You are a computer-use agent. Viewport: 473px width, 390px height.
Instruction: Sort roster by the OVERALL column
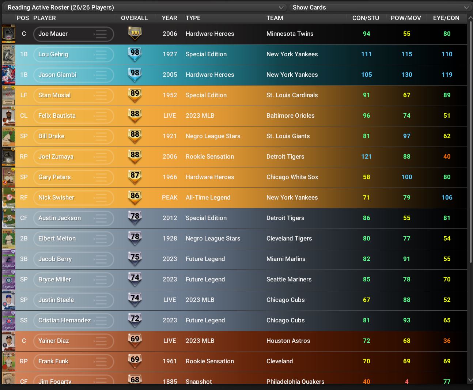pyautogui.click(x=134, y=18)
